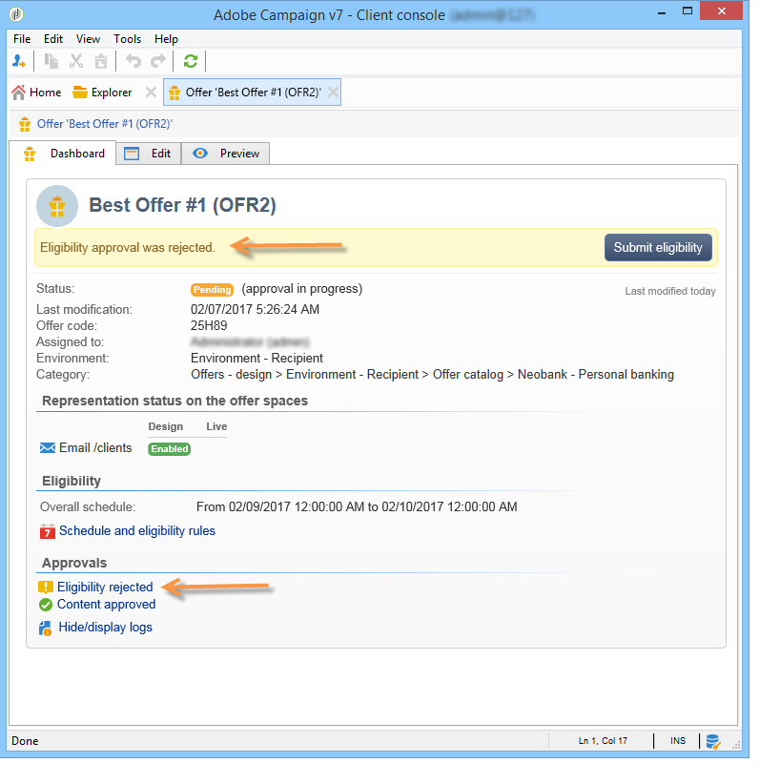
Task: Open the Content approved link
Action: pyautogui.click(x=107, y=605)
